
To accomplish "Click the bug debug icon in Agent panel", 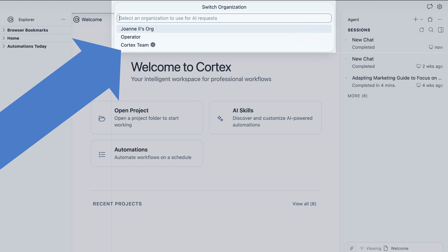I will tap(430, 19).
